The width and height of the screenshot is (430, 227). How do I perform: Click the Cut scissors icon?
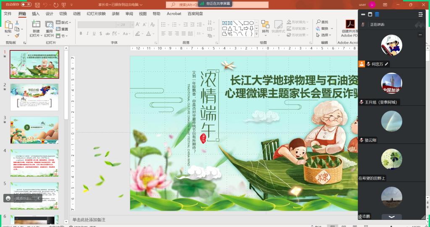click(x=17, y=23)
